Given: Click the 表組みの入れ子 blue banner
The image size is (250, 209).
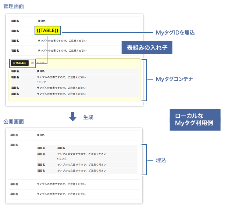Looking at the screenshot, I should click(x=147, y=48).
